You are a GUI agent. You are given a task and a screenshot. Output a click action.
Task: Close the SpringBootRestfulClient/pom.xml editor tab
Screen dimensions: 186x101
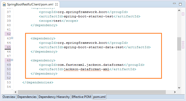[56, 4]
